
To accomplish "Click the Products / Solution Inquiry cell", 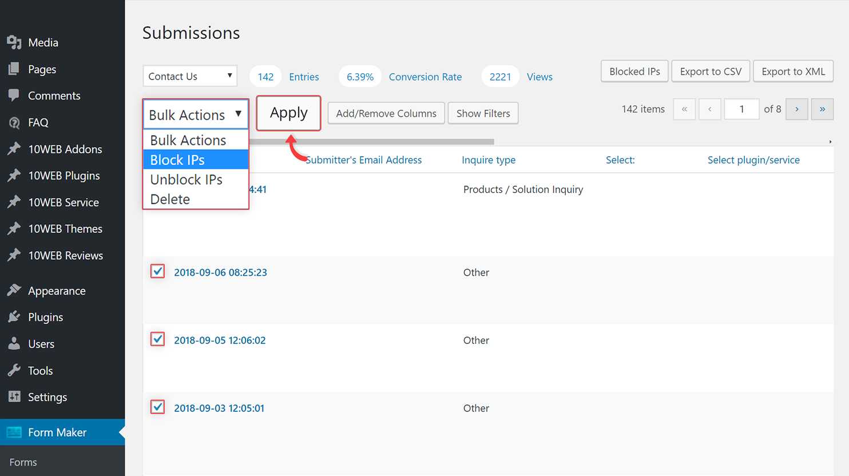I will coord(523,189).
